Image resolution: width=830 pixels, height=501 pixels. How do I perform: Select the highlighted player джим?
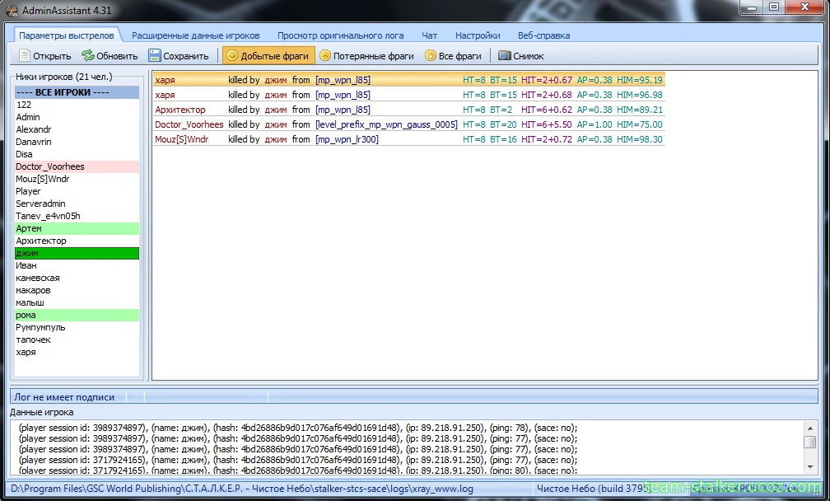point(77,253)
